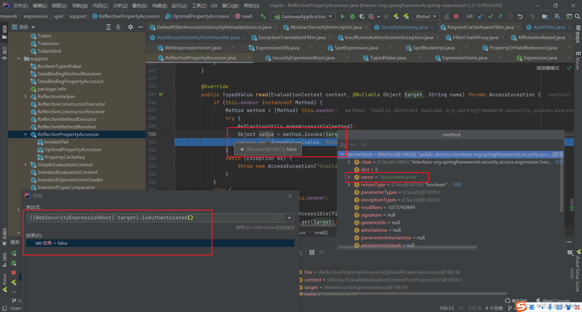Select the 结果 = false result row

tap(160, 243)
